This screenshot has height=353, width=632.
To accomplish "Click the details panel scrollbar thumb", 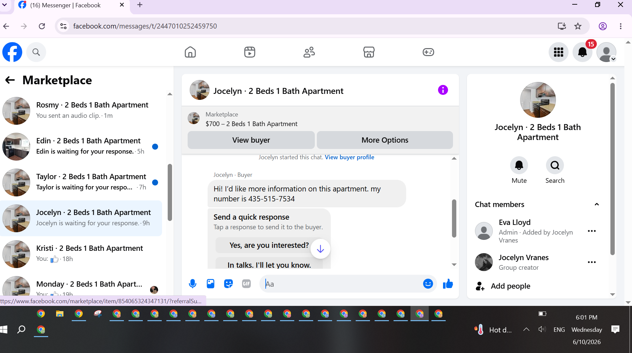I will point(612,169).
